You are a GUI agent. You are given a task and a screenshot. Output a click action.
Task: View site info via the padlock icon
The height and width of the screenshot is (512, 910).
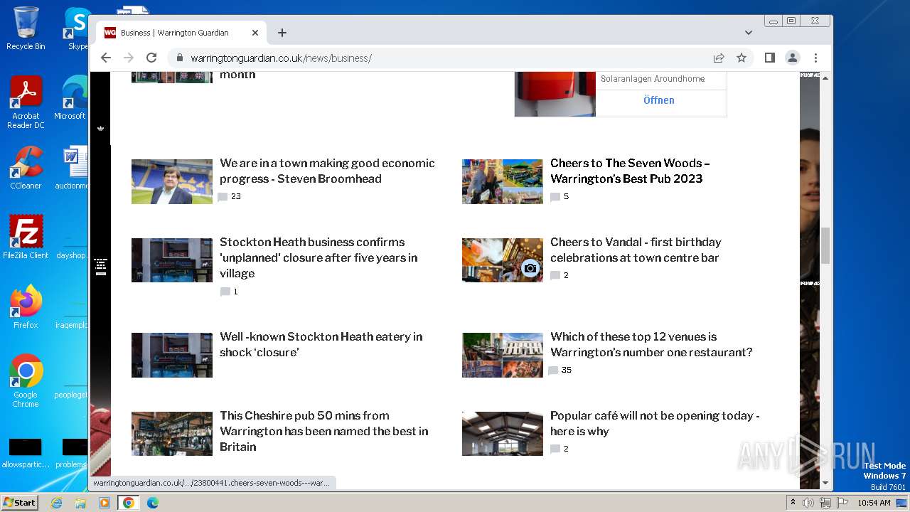pos(179,58)
